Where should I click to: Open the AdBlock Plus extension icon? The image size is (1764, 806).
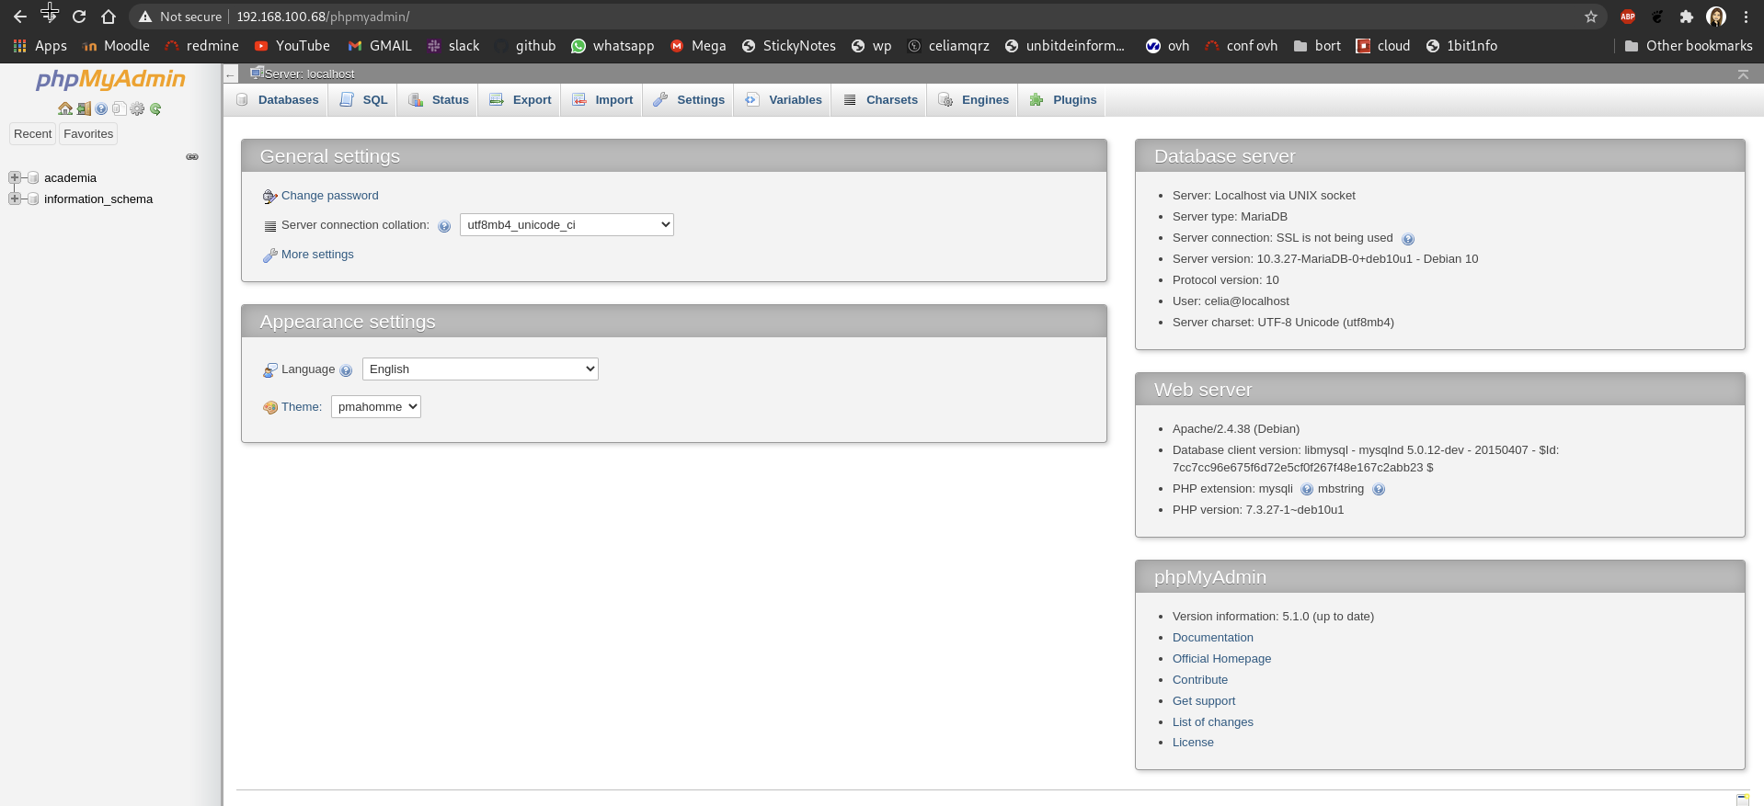[1627, 17]
